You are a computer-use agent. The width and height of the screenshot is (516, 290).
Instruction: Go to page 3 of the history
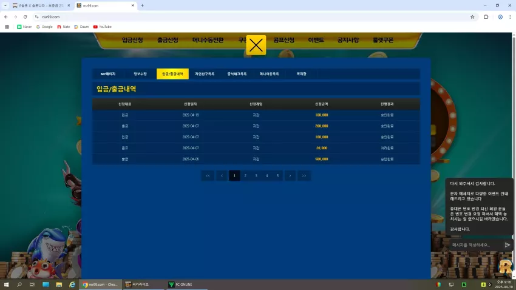[x=256, y=175]
